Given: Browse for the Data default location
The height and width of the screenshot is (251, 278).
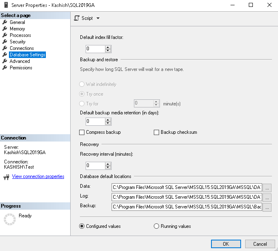Looking at the screenshot, I should pos(267,188).
